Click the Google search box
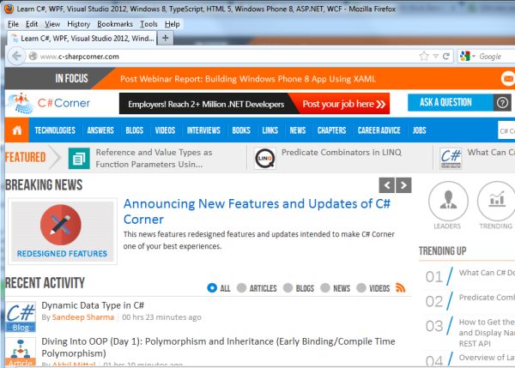Image resolution: width=515 pixels, height=368 pixels. (x=496, y=56)
